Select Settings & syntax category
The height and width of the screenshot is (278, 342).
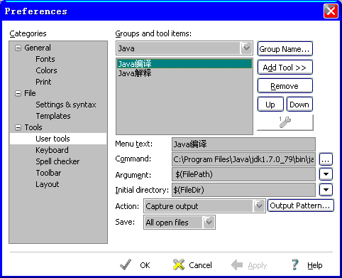(x=66, y=105)
